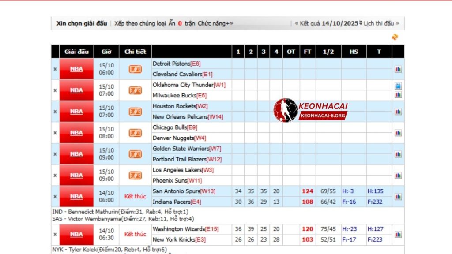Toggle hide marker for San Antonio Spurs game

point(55,196)
